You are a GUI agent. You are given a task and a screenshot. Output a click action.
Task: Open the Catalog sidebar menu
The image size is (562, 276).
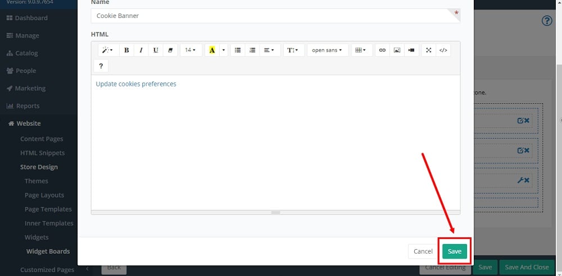tap(26, 53)
